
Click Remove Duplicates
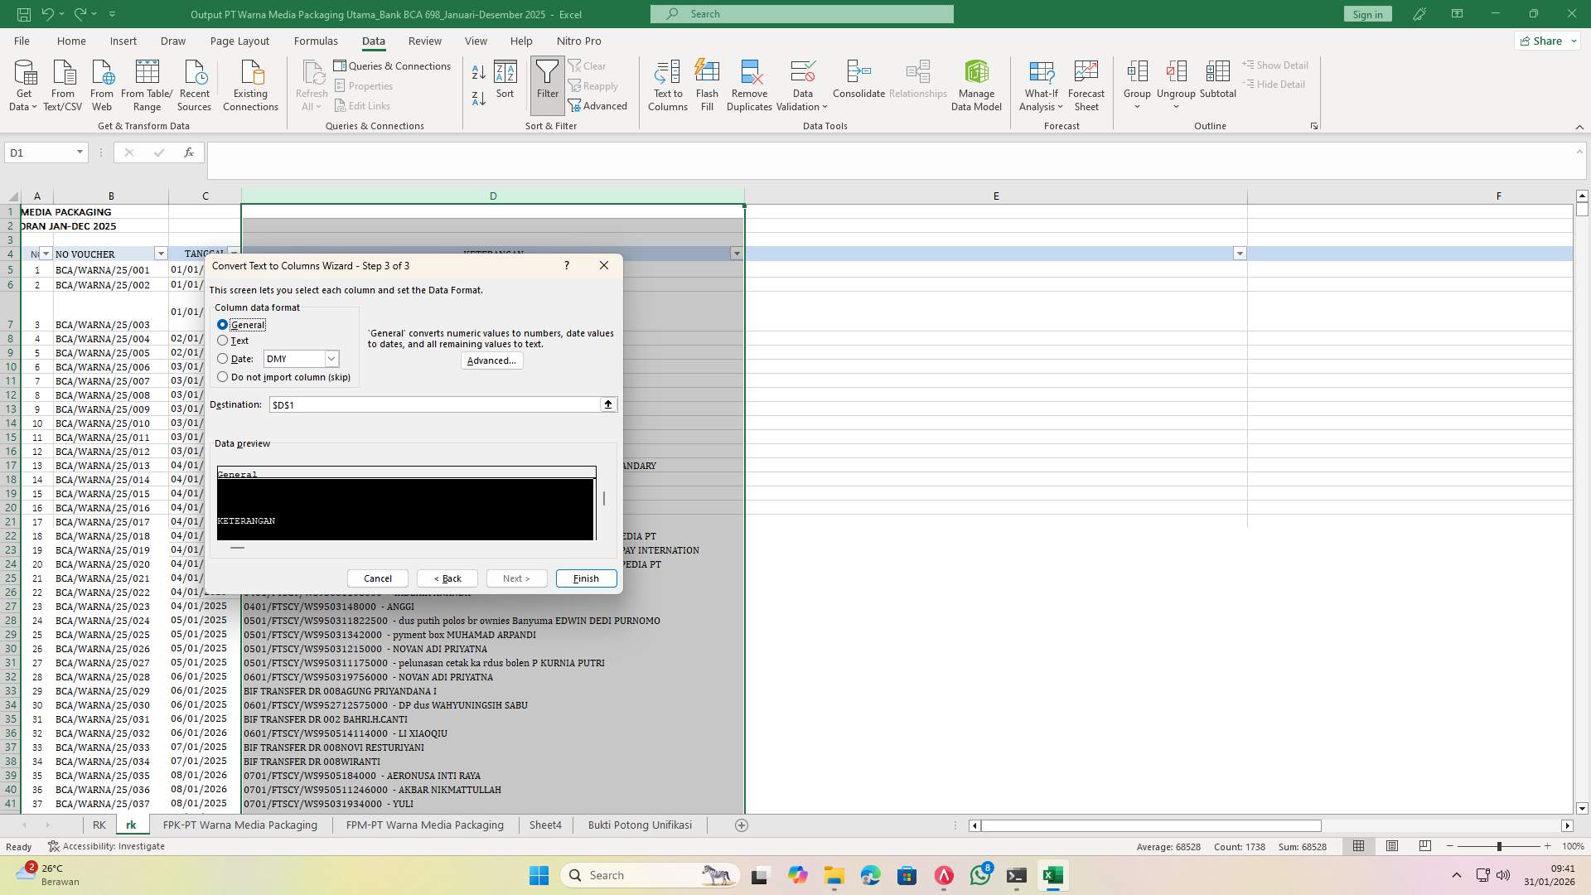pyautogui.click(x=749, y=83)
